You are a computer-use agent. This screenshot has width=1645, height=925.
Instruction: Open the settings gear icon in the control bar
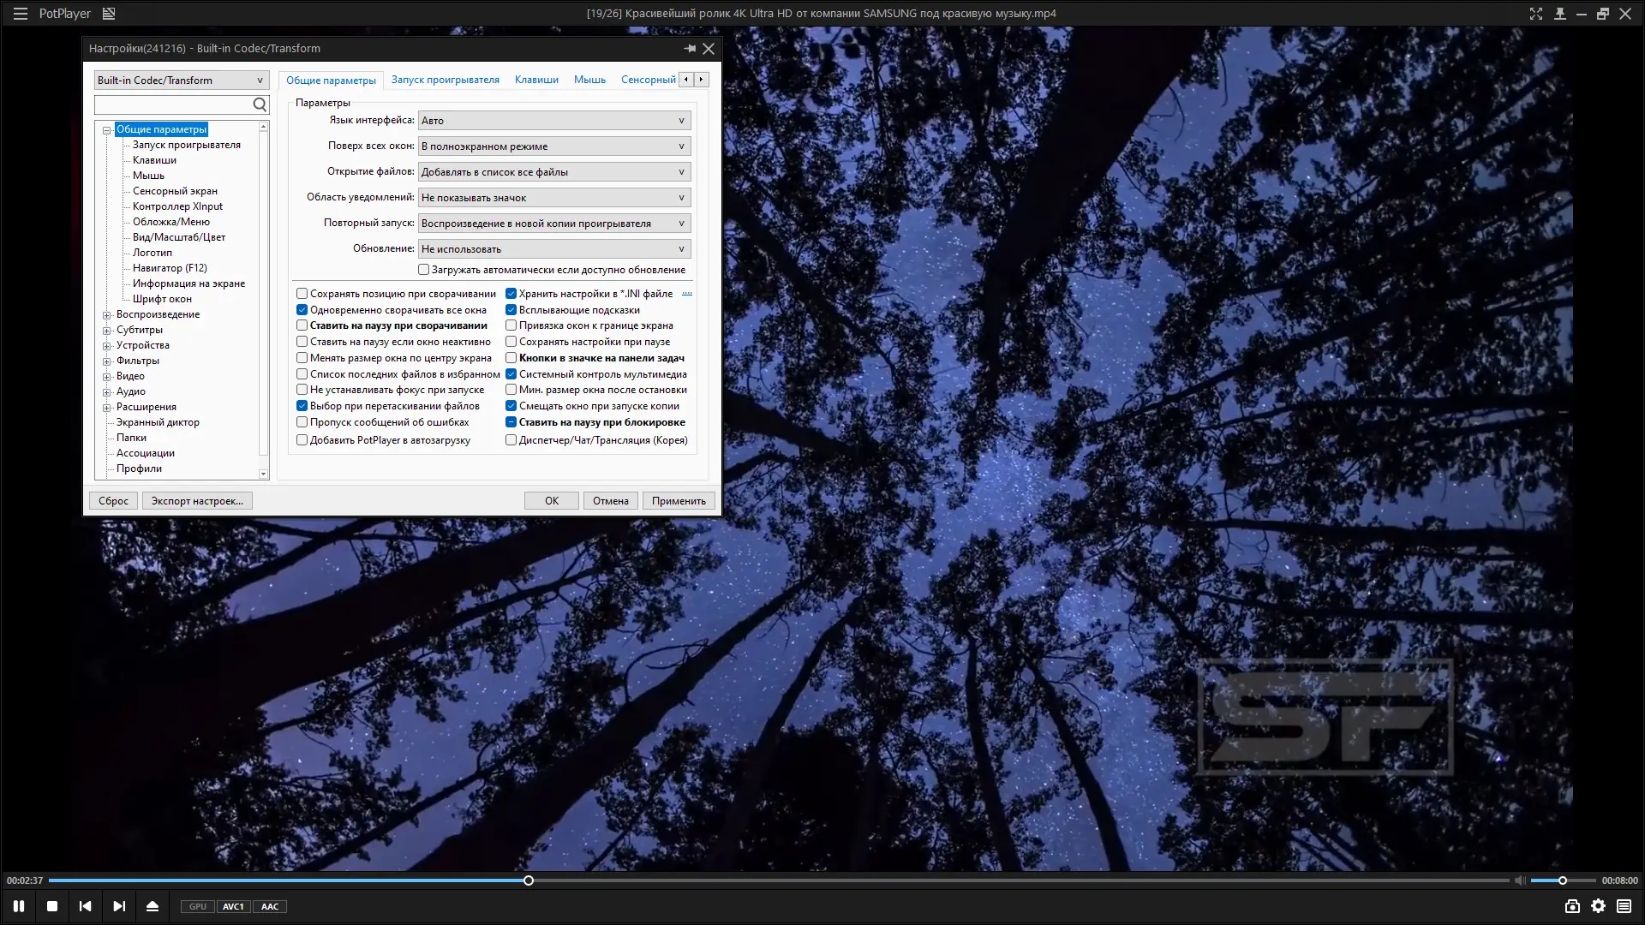pyautogui.click(x=1599, y=906)
